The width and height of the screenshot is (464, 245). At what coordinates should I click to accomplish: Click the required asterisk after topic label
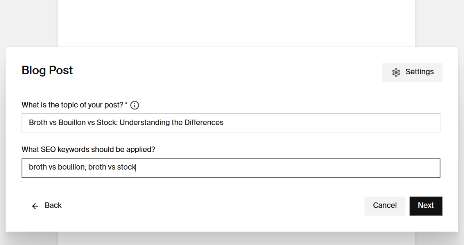click(127, 104)
